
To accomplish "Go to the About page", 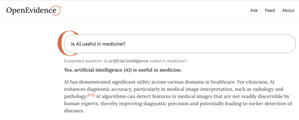I will 288,10.
